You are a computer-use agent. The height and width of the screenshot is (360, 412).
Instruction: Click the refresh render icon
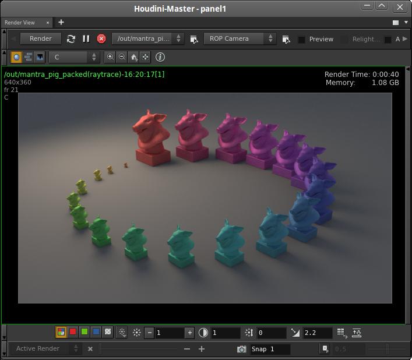pos(71,38)
